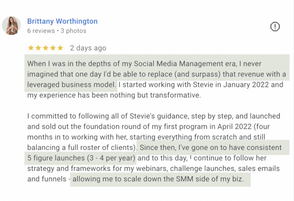Screen dimensions: 294x201
Task: Click highlighted '5 figure launches (3 - 4 per year)'
Action: pyautogui.click(x=81, y=158)
